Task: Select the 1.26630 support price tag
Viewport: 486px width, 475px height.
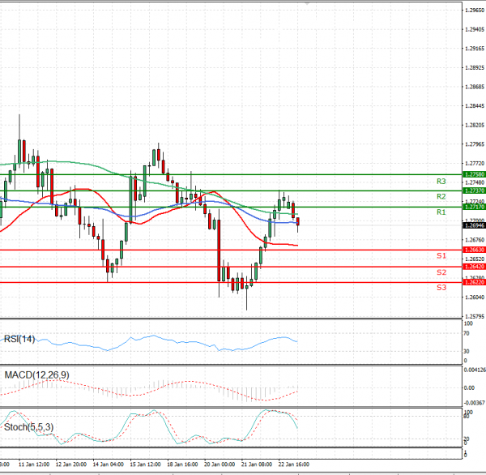Action: (x=474, y=250)
